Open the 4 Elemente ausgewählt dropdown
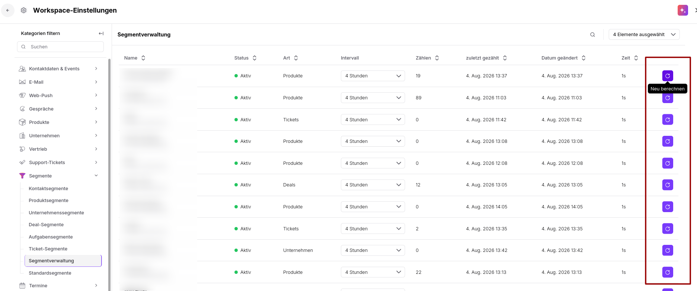Viewport: 697px width, 291px height. click(644, 35)
